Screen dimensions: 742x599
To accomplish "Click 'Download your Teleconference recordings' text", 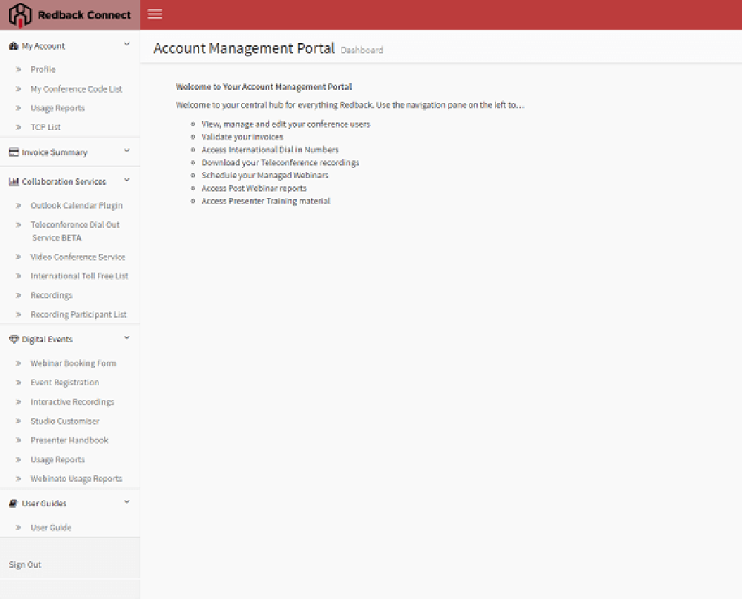I will [x=280, y=163].
